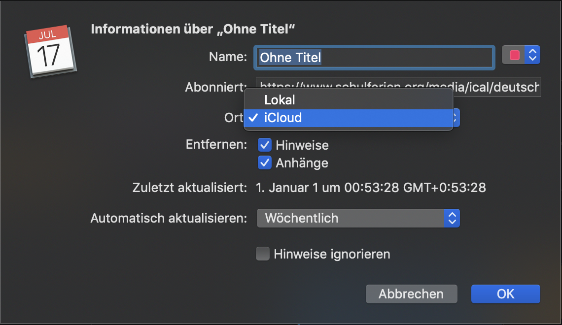Click the chevron on the Wöchentlich selector
Viewport: 562px width, 325px height.
point(452,218)
